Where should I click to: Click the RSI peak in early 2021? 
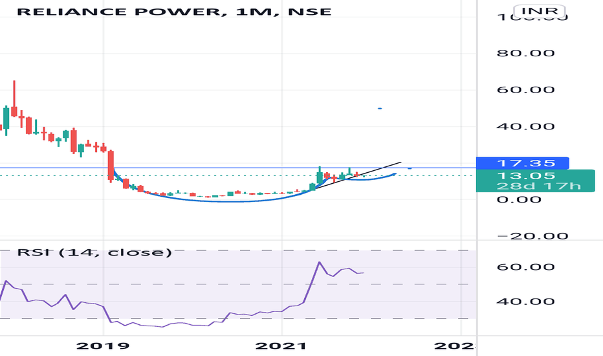tap(319, 262)
